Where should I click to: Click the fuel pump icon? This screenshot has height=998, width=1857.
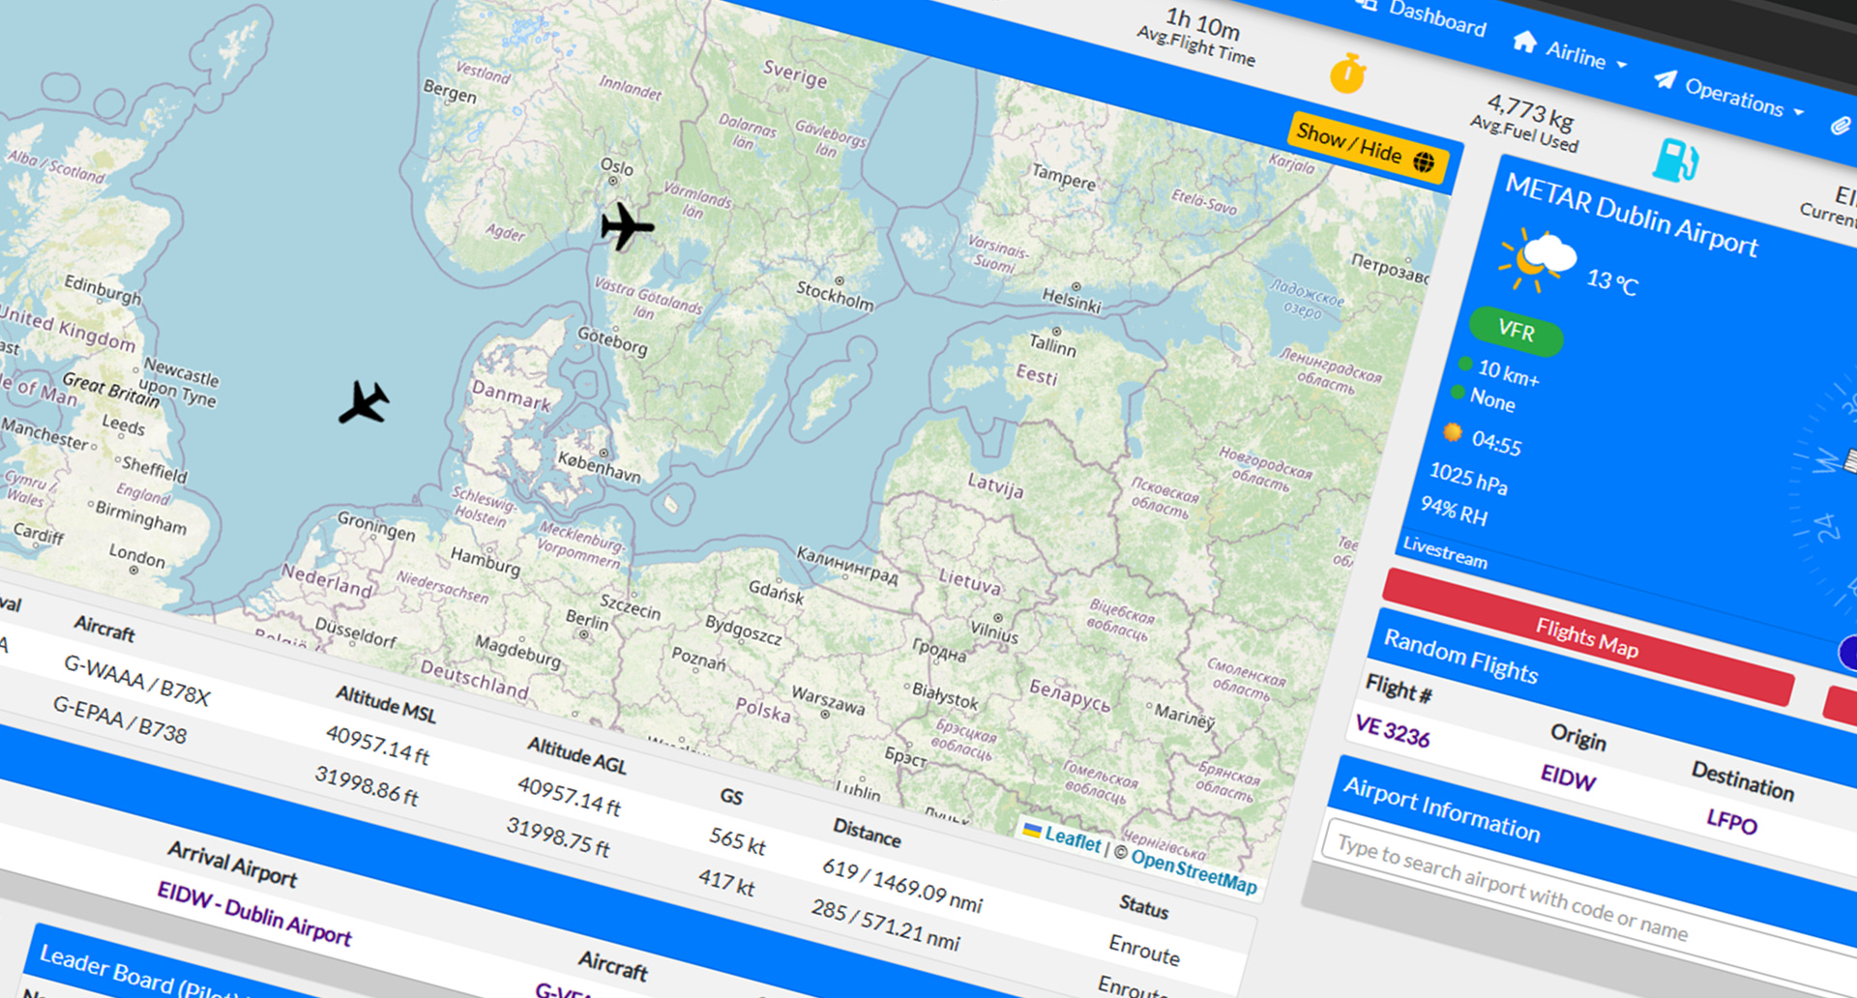tap(1675, 160)
